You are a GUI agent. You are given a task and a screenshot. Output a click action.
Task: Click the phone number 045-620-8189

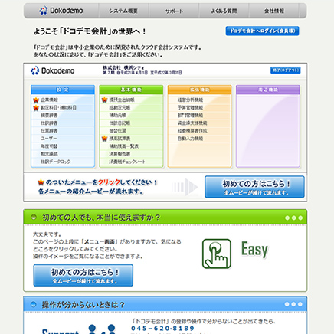click(163, 329)
